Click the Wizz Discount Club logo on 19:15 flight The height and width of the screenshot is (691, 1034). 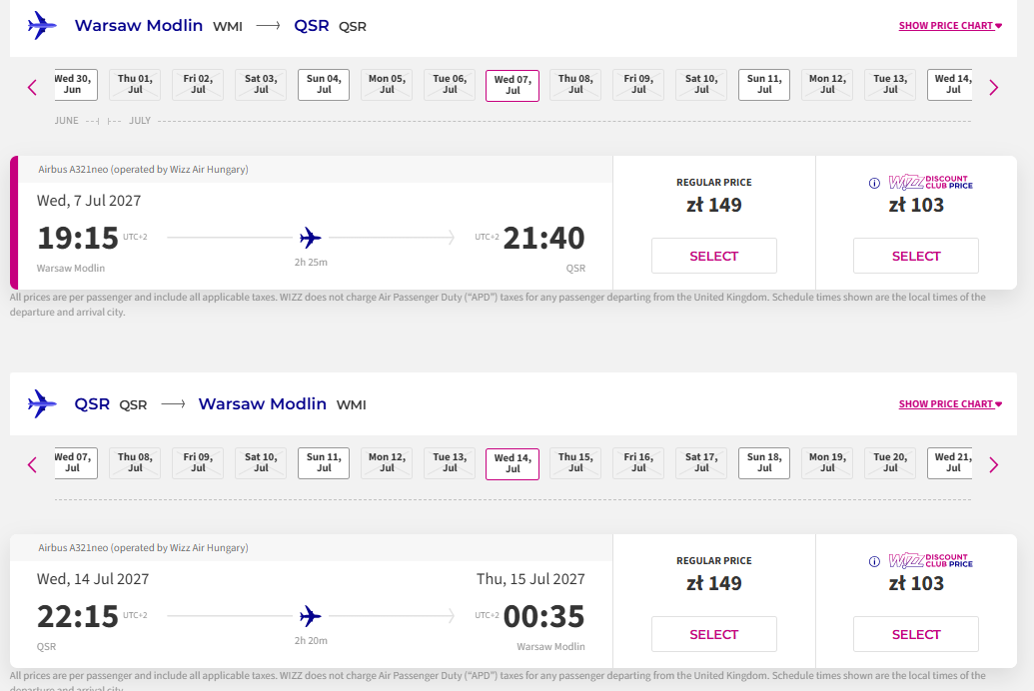930,182
